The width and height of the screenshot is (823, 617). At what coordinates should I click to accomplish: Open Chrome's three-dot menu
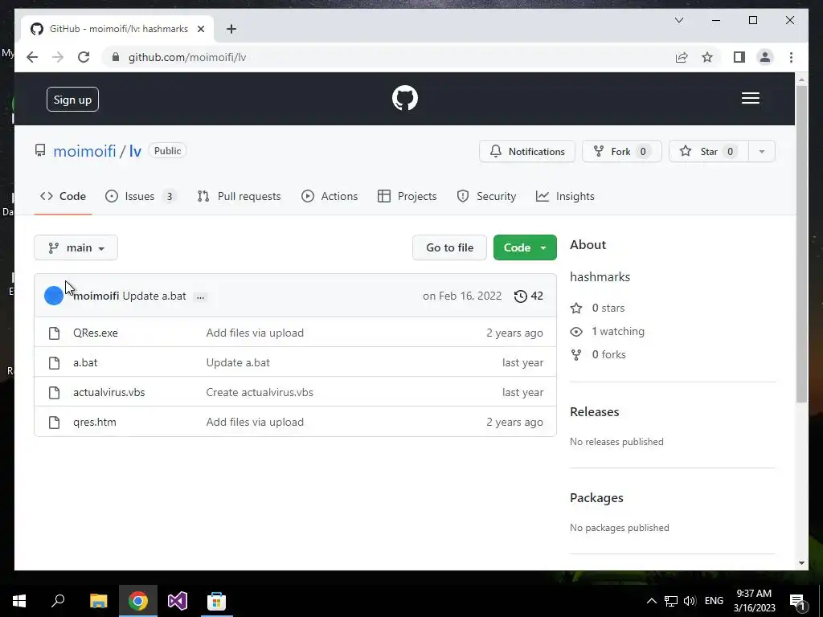tap(791, 57)
